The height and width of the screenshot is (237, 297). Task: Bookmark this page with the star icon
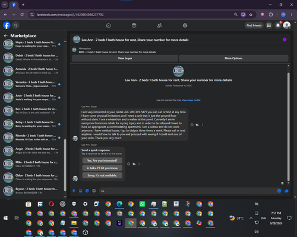pyautogui.click(x=251, y=15)
